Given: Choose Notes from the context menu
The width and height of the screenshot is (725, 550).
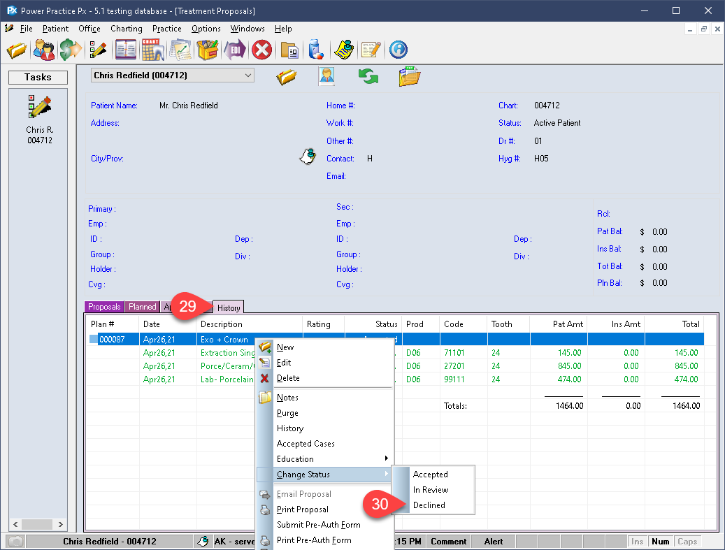Looking at the screenshot, I should tap(324, 398).
